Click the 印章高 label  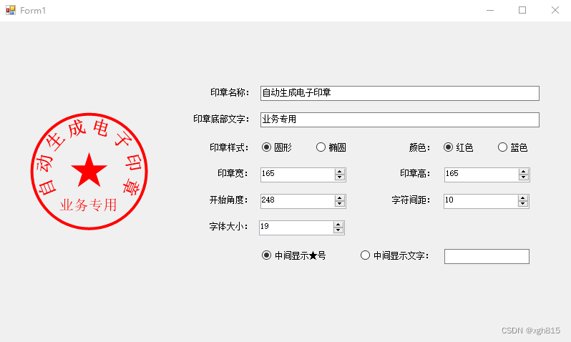coord(415,173)
